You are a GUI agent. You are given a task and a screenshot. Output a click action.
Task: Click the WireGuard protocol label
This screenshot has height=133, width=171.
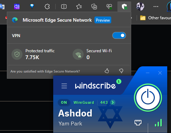[x=84, y=102]
